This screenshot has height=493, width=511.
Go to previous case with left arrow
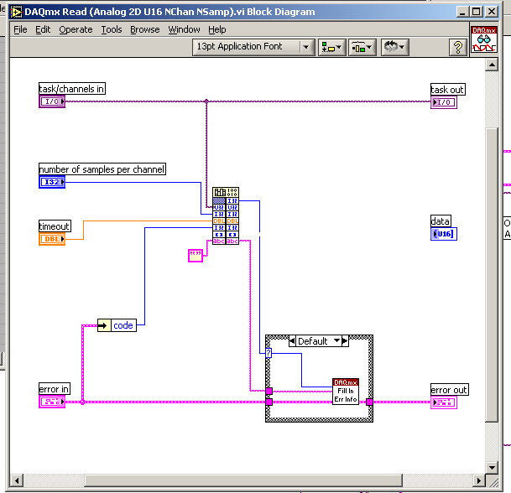[292, 341]
